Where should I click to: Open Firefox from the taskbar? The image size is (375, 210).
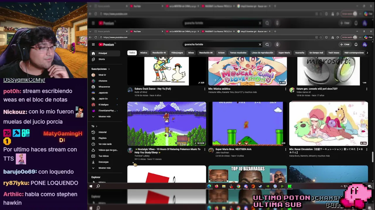click(x=217, y=186)
